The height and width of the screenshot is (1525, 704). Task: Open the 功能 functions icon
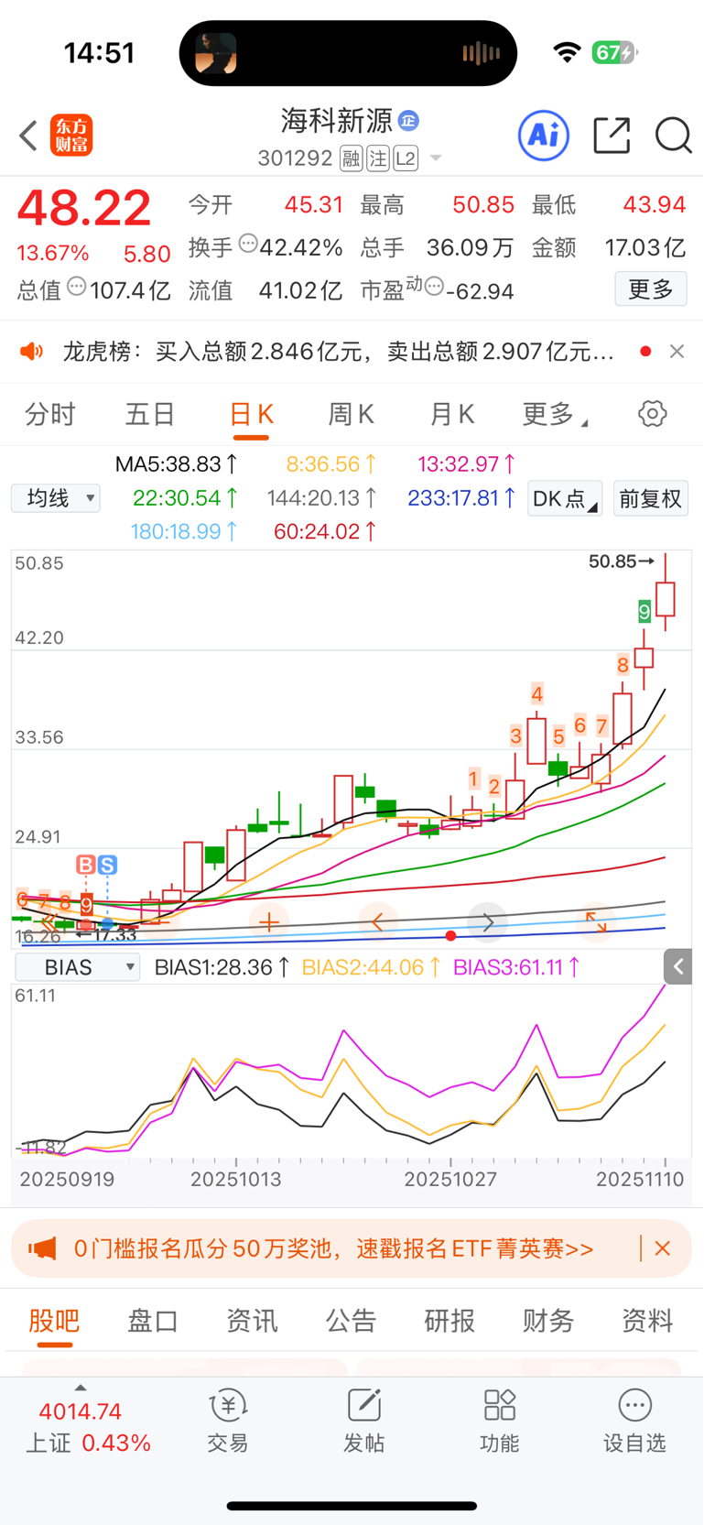pyautogui.click(x=499, y=1421)
